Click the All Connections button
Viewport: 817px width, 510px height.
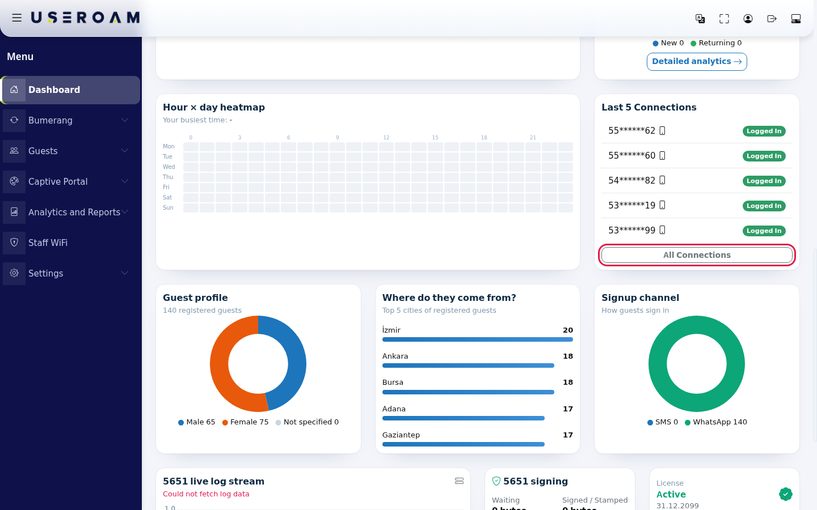697,255
